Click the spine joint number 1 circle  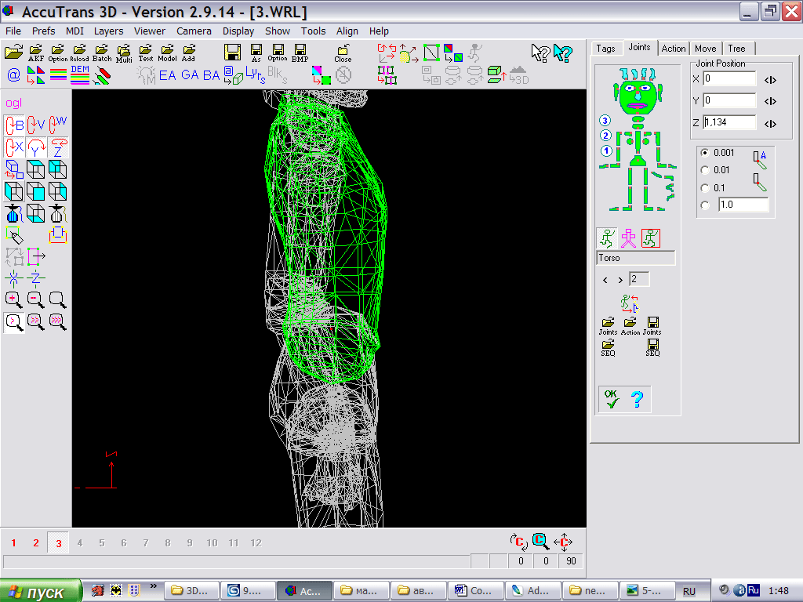coord(606,150)
